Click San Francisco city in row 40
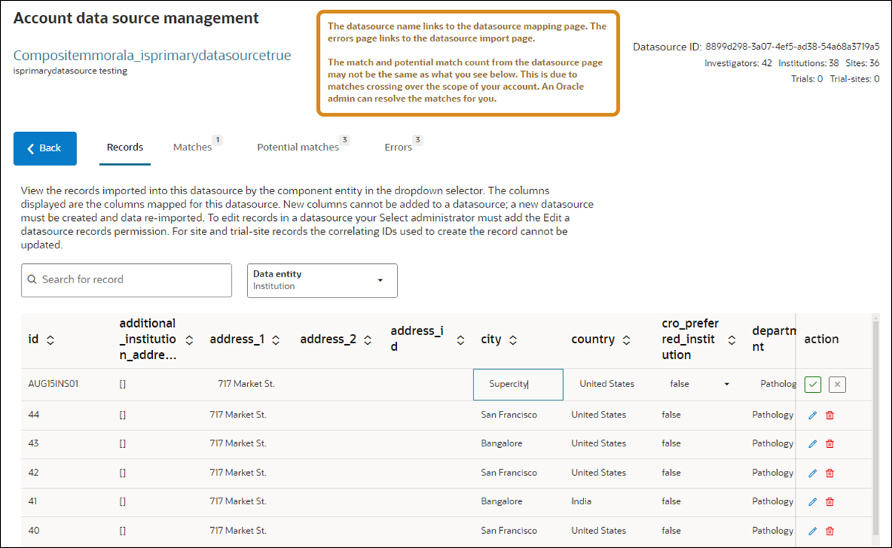This screenshot has height=548, width=892. tap(509, 531)
